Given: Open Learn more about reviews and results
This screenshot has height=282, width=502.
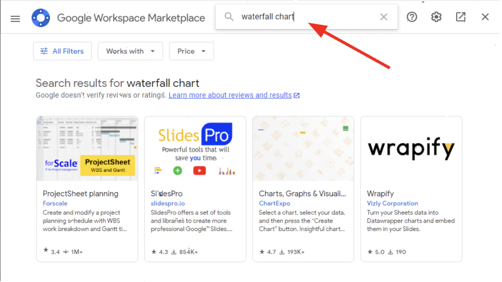Looking at the screenshot, I should [230, 95].
